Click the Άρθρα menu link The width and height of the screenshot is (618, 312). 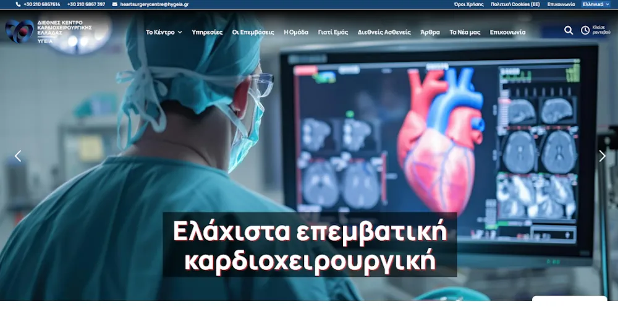pos(430,32)
